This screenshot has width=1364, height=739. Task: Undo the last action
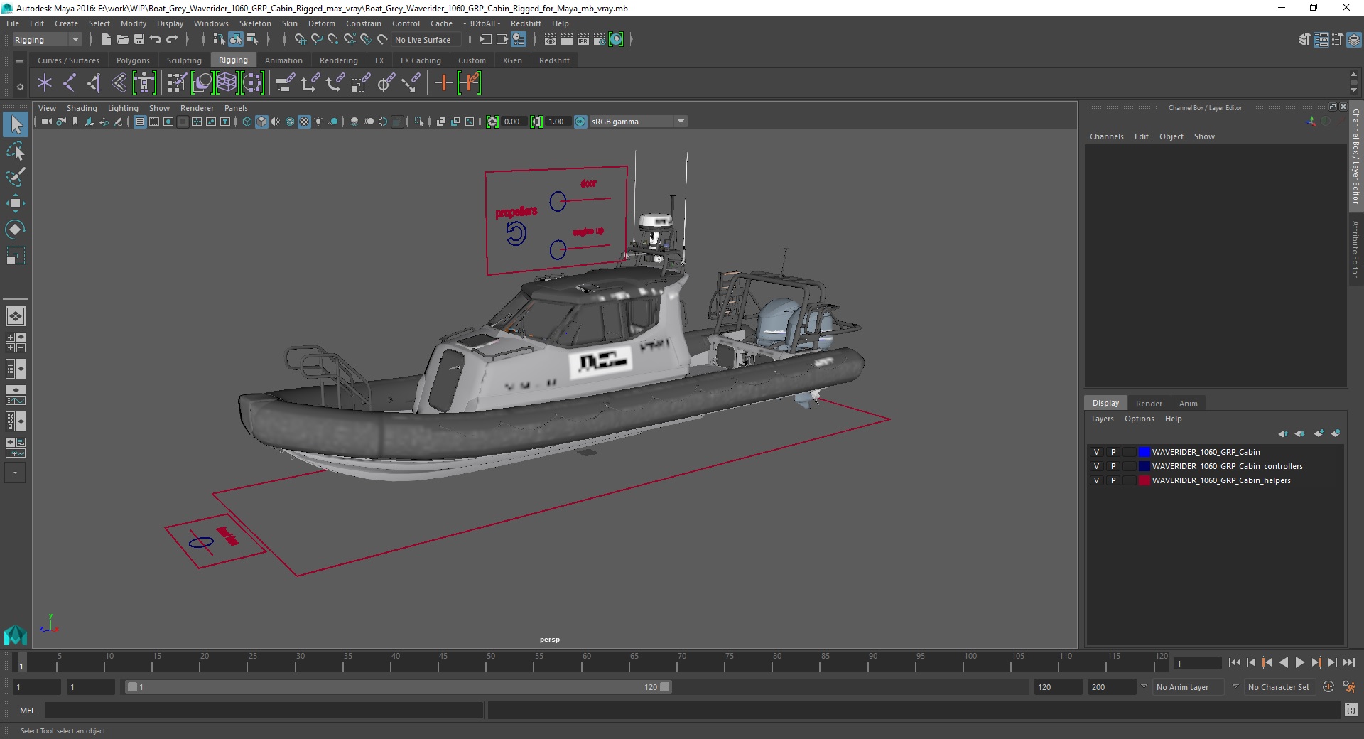(x=156, y=40)
